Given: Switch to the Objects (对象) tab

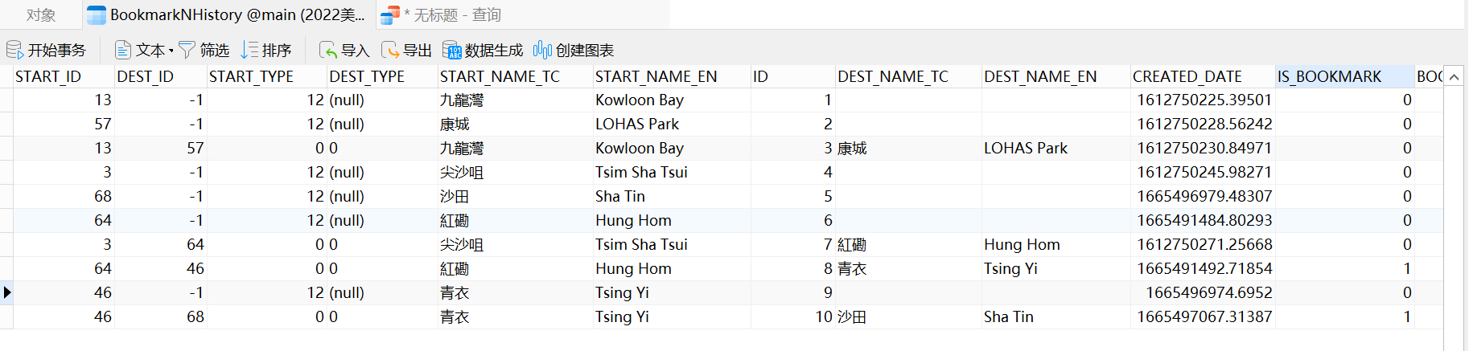Looking at the screenshot, I should point(41,15).
